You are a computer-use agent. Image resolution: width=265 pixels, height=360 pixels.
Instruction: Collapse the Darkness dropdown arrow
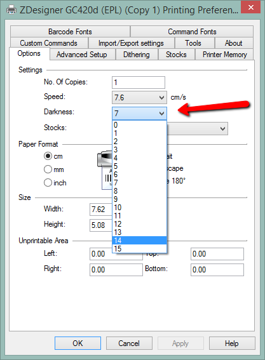click(162, 114)
